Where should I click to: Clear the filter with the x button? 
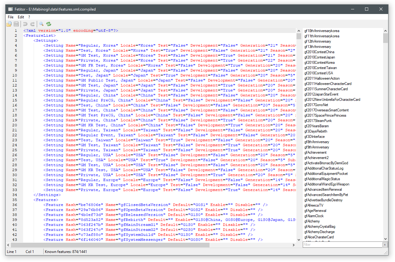pos(385,245)
